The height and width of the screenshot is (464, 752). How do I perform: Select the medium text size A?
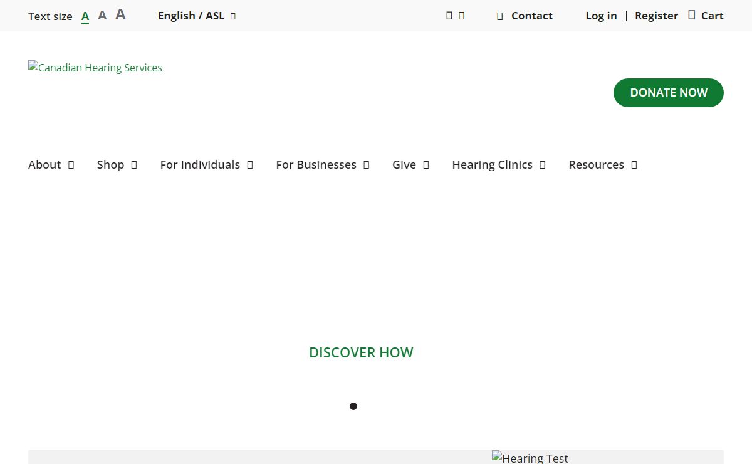click(x=102, y=16)
